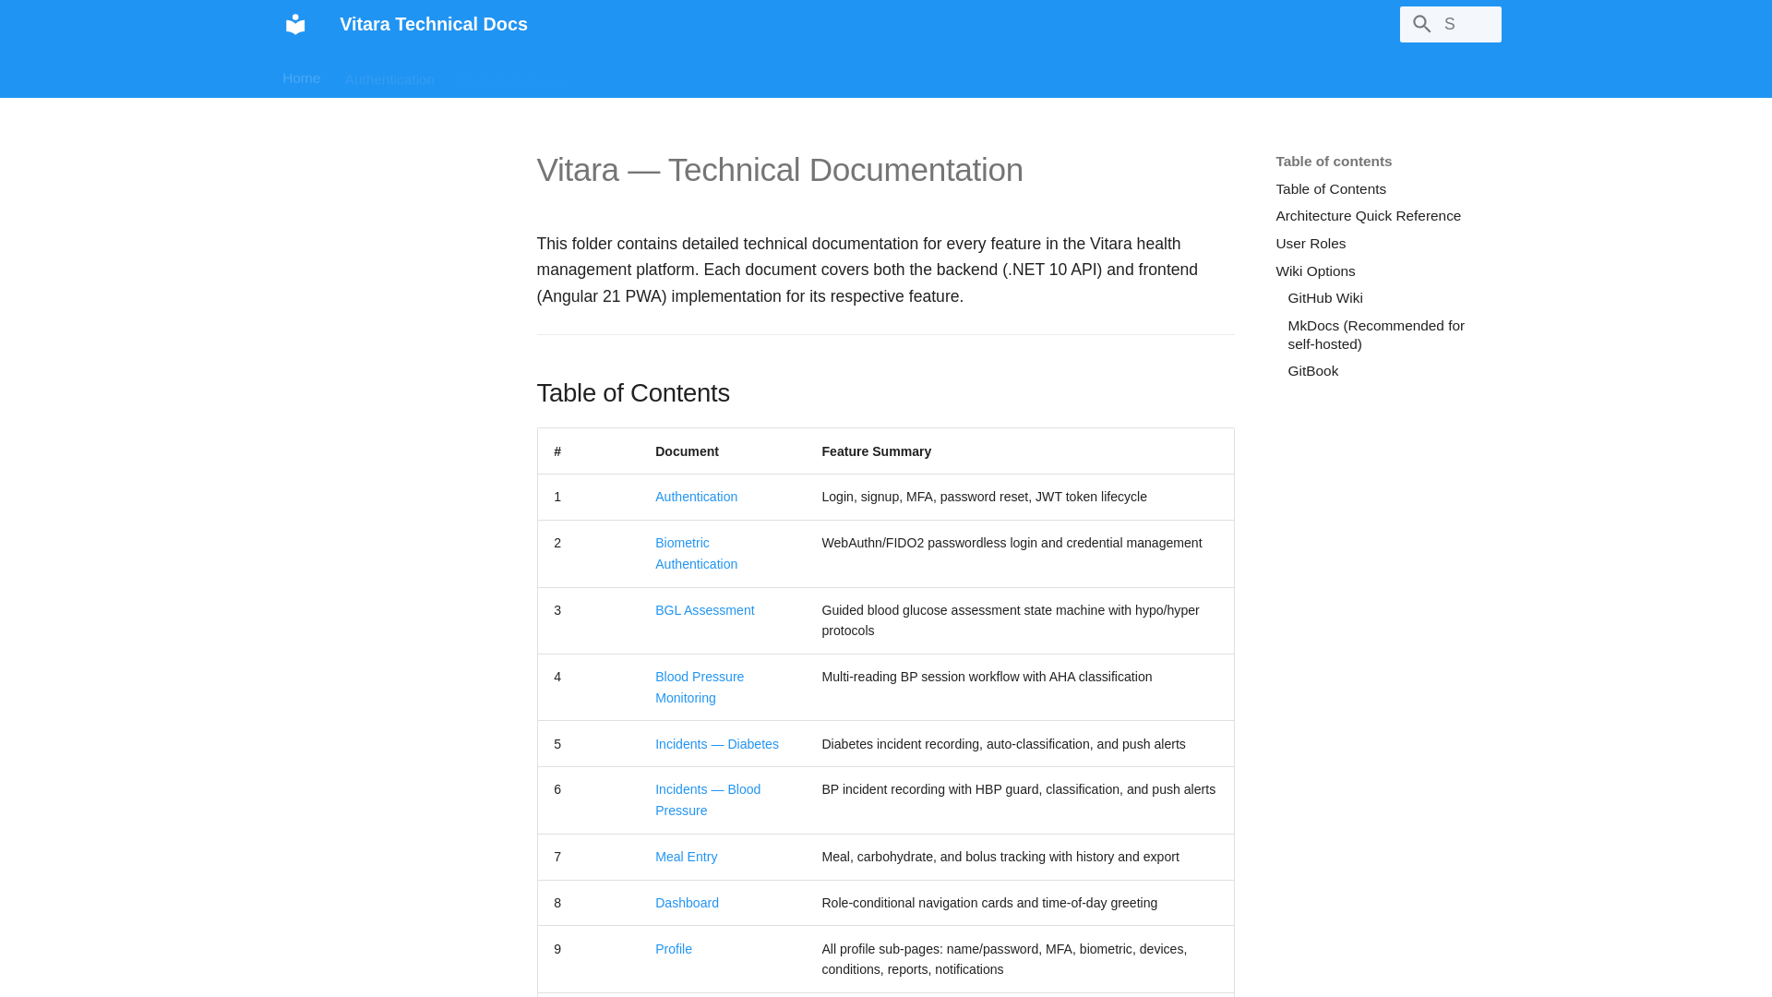
Task: Jump to User Roles section
Action: [x=1311, y=244]
